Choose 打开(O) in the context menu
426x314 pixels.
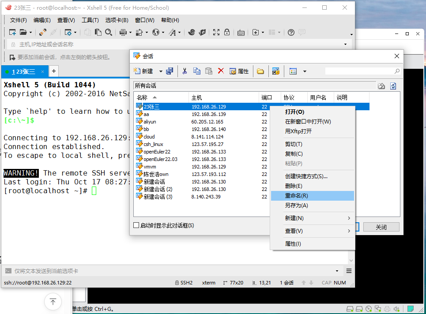313,112
